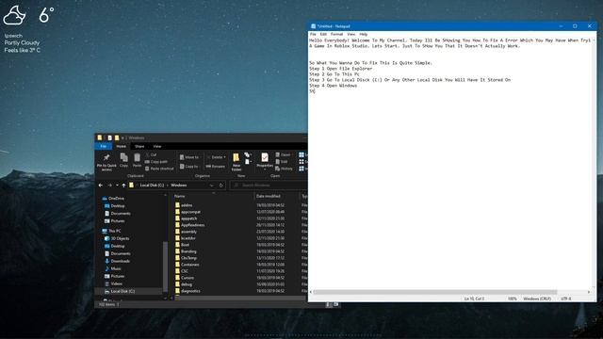This screenshot has height=339, width=603.
Task: Click the file list horizontal scrollbar
Action: (x=240, y=298)
